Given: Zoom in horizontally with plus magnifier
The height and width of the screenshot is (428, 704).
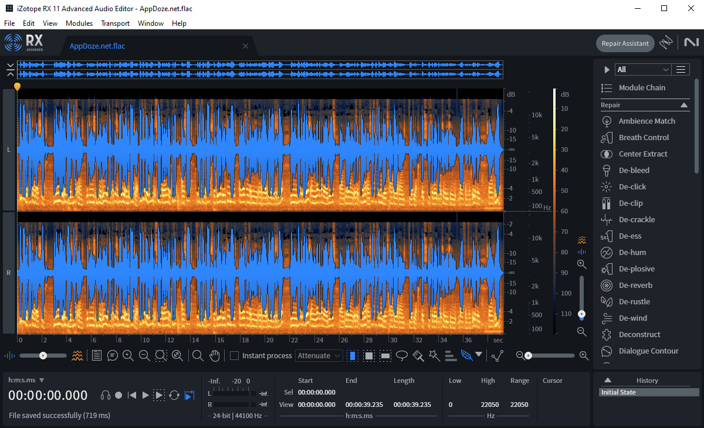Looking at the screenshot, I should coord(128,355).
